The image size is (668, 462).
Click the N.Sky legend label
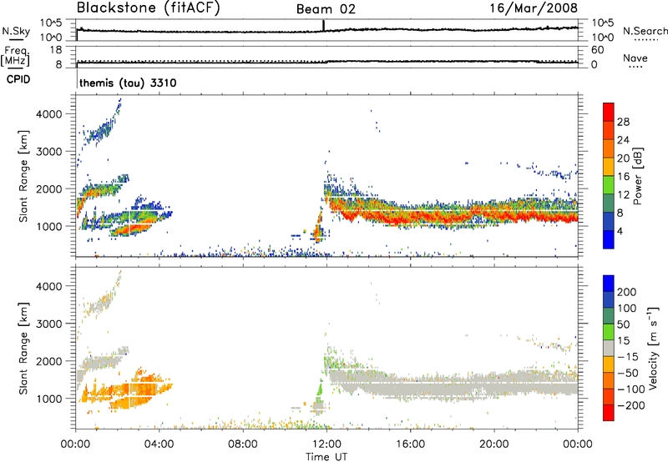pos(14,31)
